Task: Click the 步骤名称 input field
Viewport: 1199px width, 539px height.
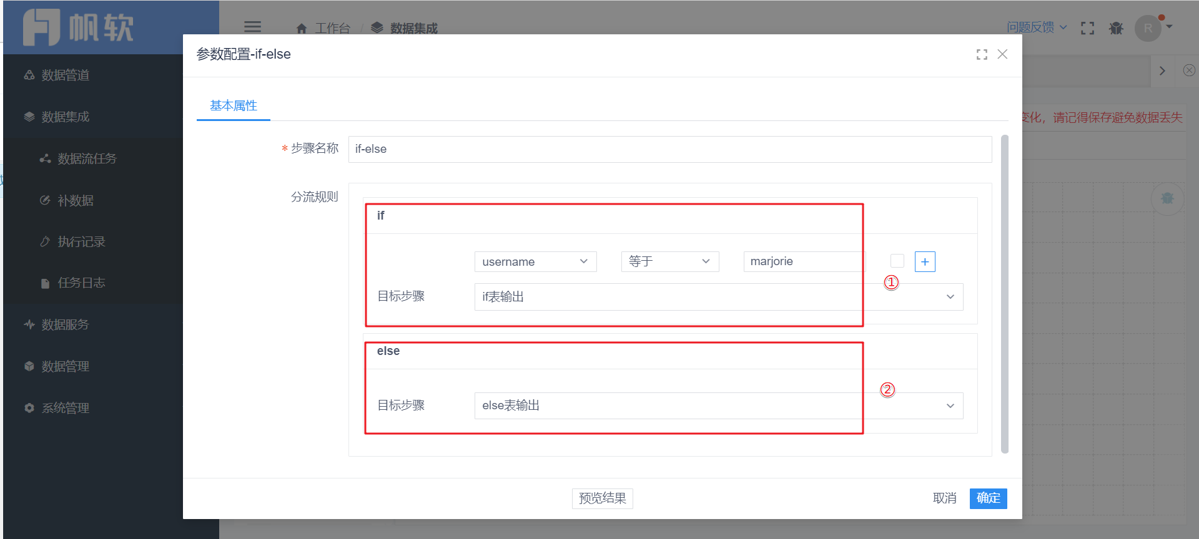Action: coord(670,149)
